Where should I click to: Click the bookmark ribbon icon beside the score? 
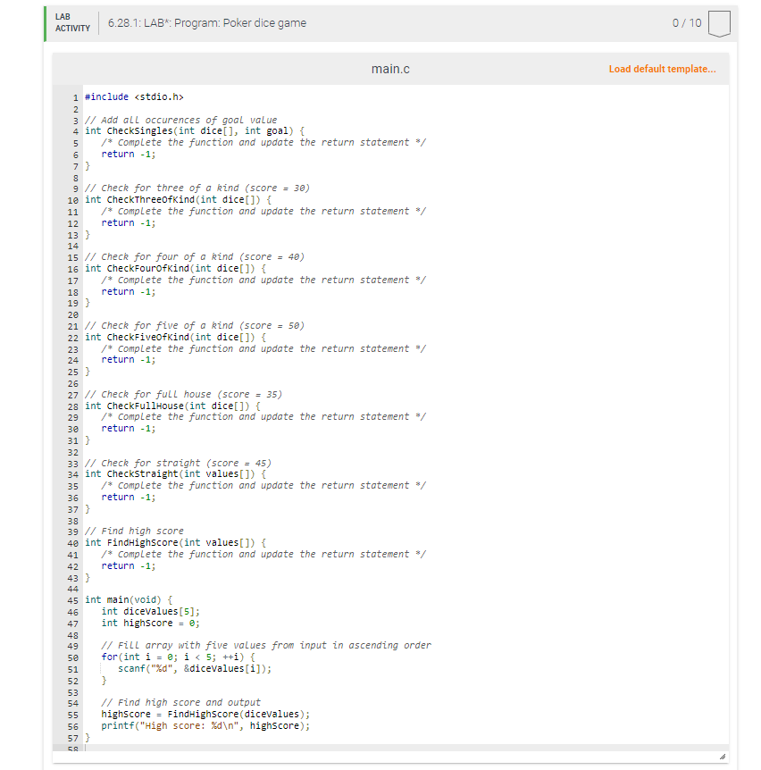coord(717,23)
